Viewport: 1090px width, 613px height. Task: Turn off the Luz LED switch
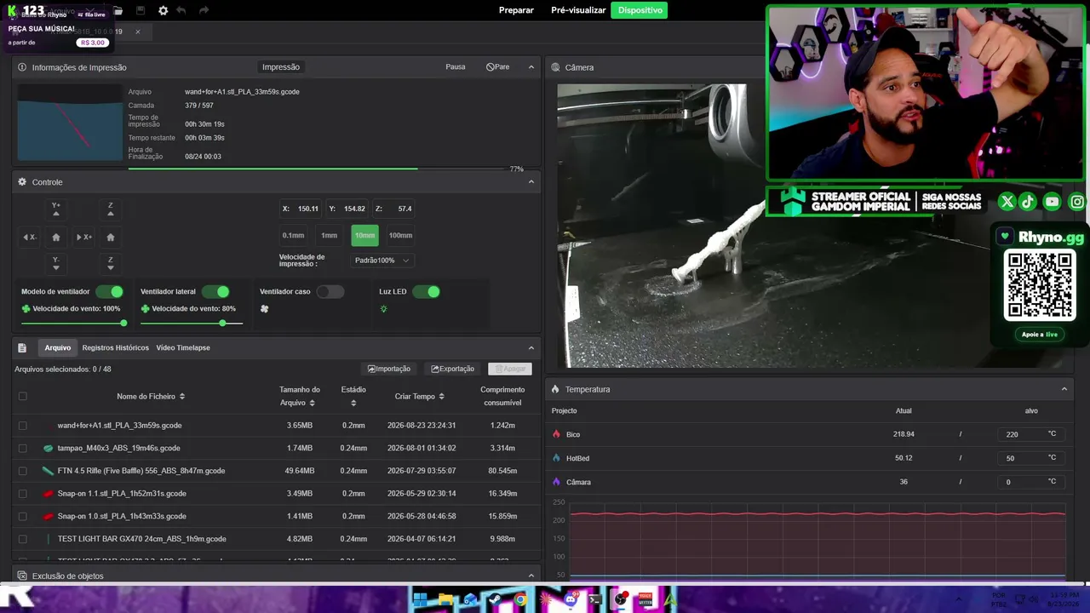(x=426, y=292)
